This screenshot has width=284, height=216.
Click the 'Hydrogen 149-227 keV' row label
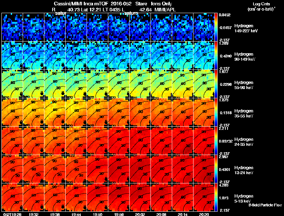[246, 28]
